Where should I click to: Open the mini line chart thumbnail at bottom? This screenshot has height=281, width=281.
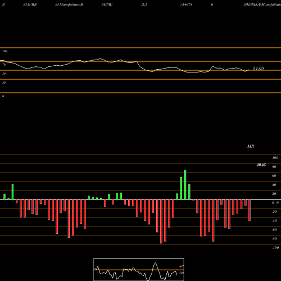pos(139,269)
